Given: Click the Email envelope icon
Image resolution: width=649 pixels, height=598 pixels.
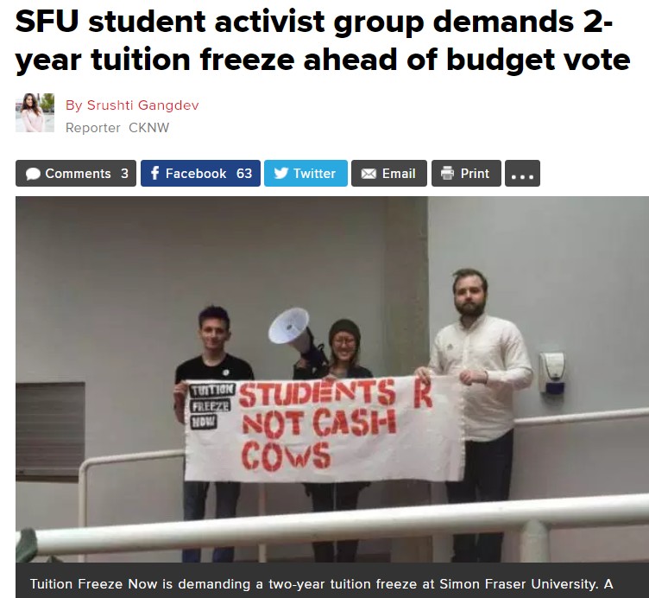Looking at the screenshot, I should point(369,173).
